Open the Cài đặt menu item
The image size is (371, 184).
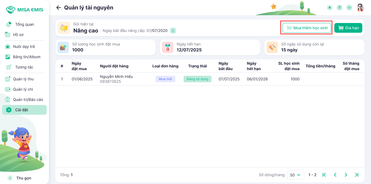tap(24, 110)
